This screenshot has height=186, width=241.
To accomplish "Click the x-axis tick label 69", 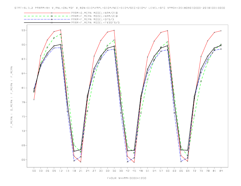I will tap(188, 171).
